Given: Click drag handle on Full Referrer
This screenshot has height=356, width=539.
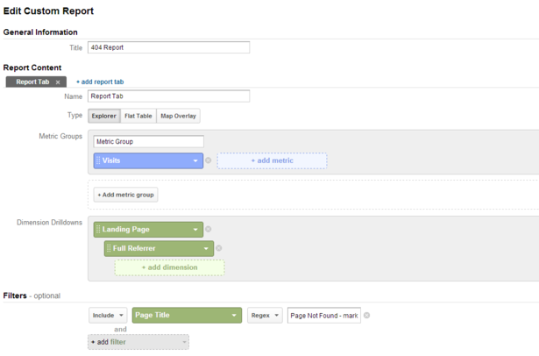Looking at the screenshot, I should click(109, 248).
